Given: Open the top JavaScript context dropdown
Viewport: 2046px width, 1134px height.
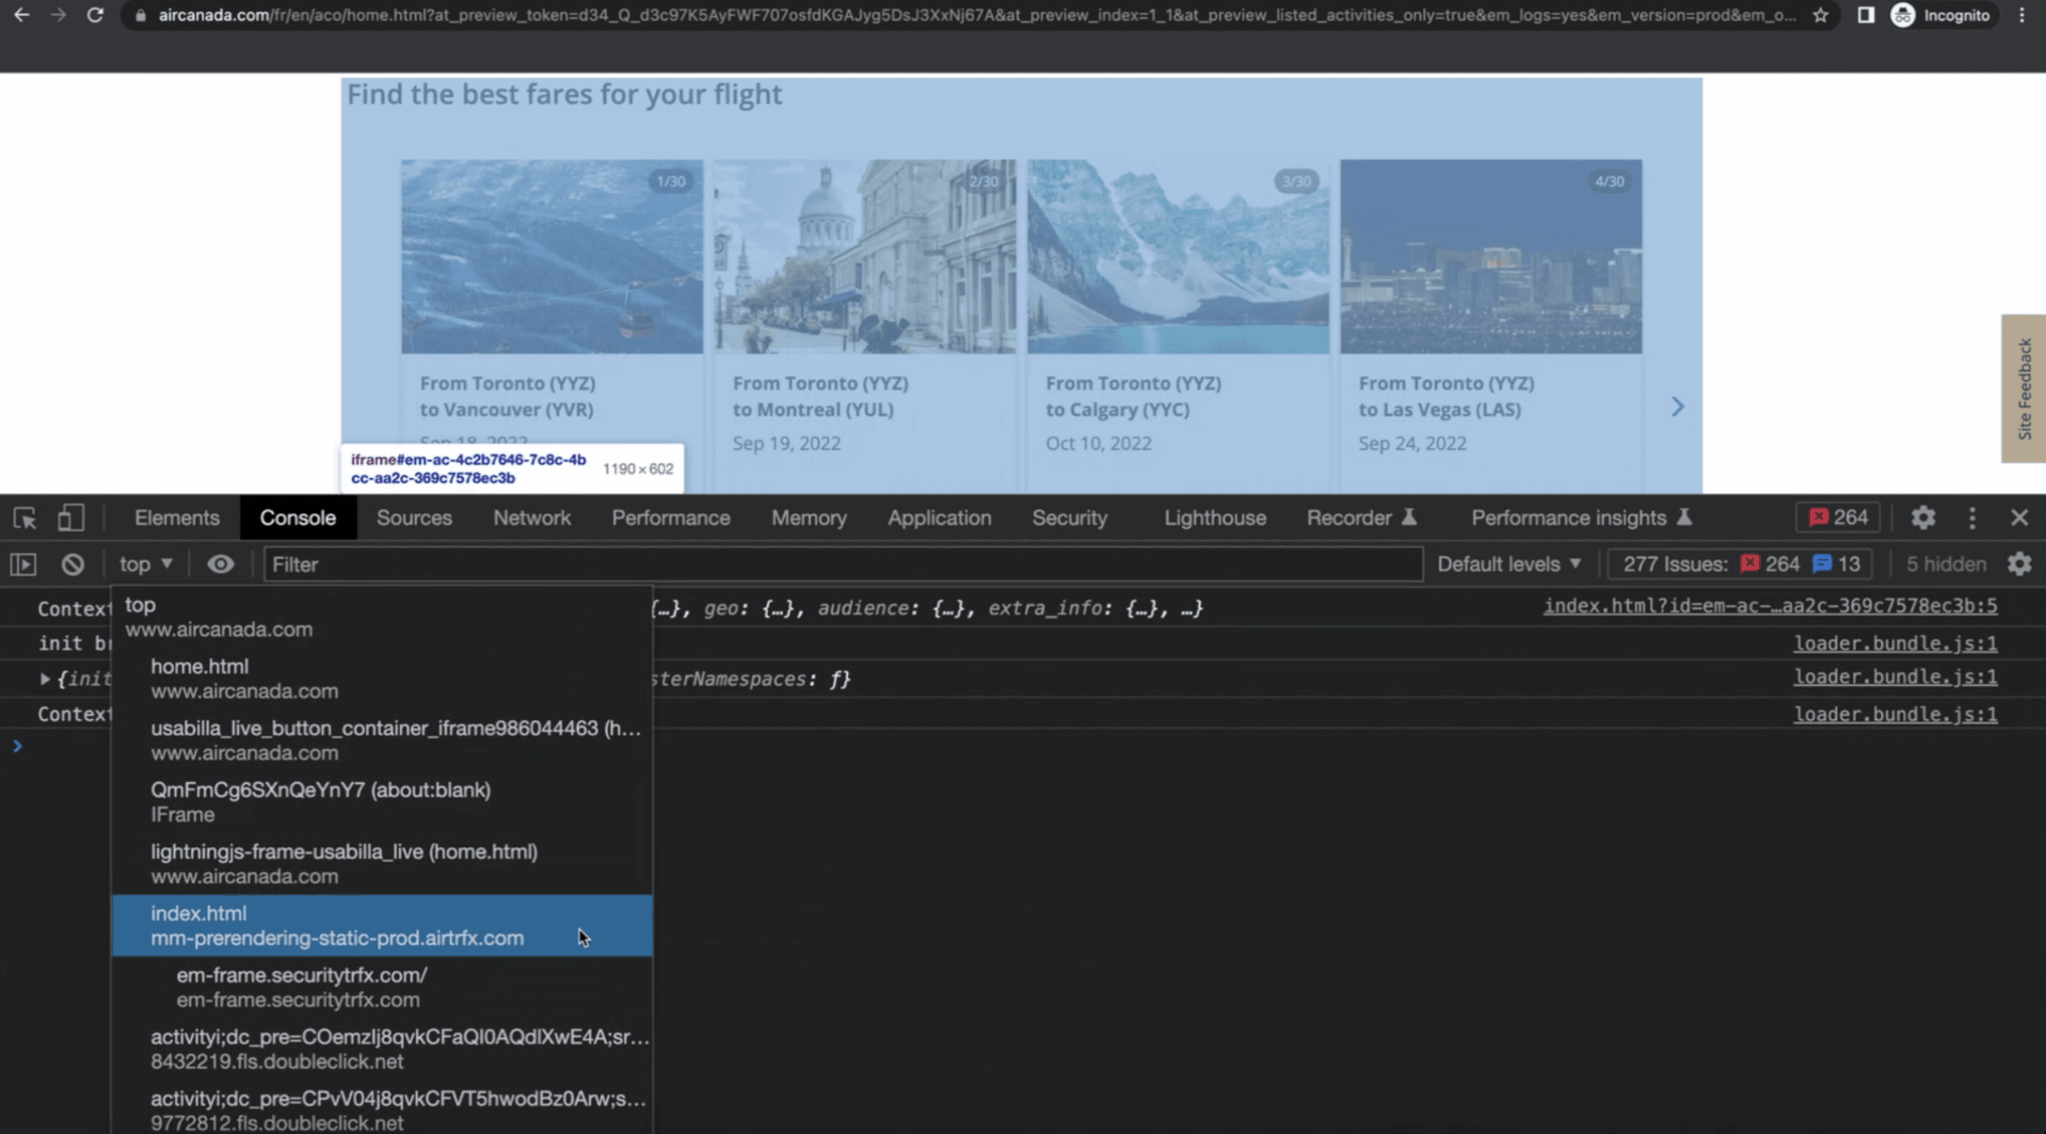Looking at the screenshot, I should click(145, 564).
